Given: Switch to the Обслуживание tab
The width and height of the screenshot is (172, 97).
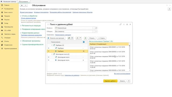Looking at the screenshot, I should (23, 2).
